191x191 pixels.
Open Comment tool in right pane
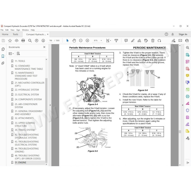click(x=187, y=76)
